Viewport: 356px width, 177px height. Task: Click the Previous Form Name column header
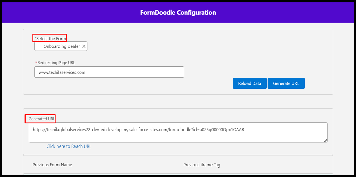52,165
